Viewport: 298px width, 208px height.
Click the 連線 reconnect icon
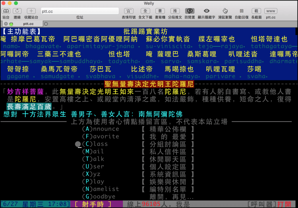click(x=17, y=11)
